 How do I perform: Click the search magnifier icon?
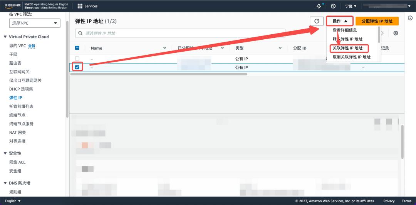[x=81, y=33]
